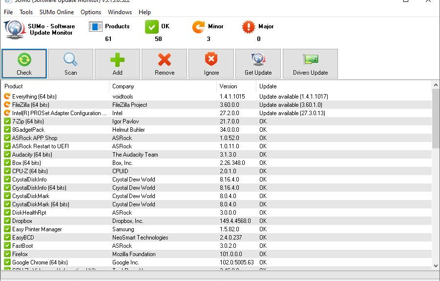Select 'CrystalDiskMark (64 bits)' row name

41,204
